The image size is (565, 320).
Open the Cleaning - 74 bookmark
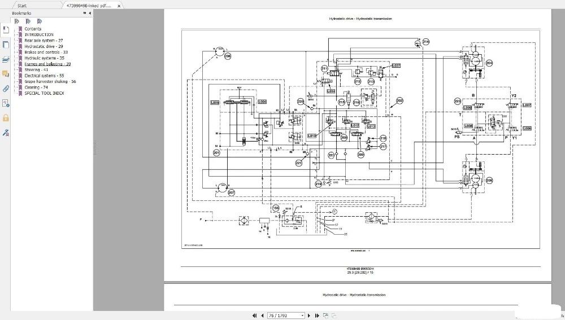point(36,87)
